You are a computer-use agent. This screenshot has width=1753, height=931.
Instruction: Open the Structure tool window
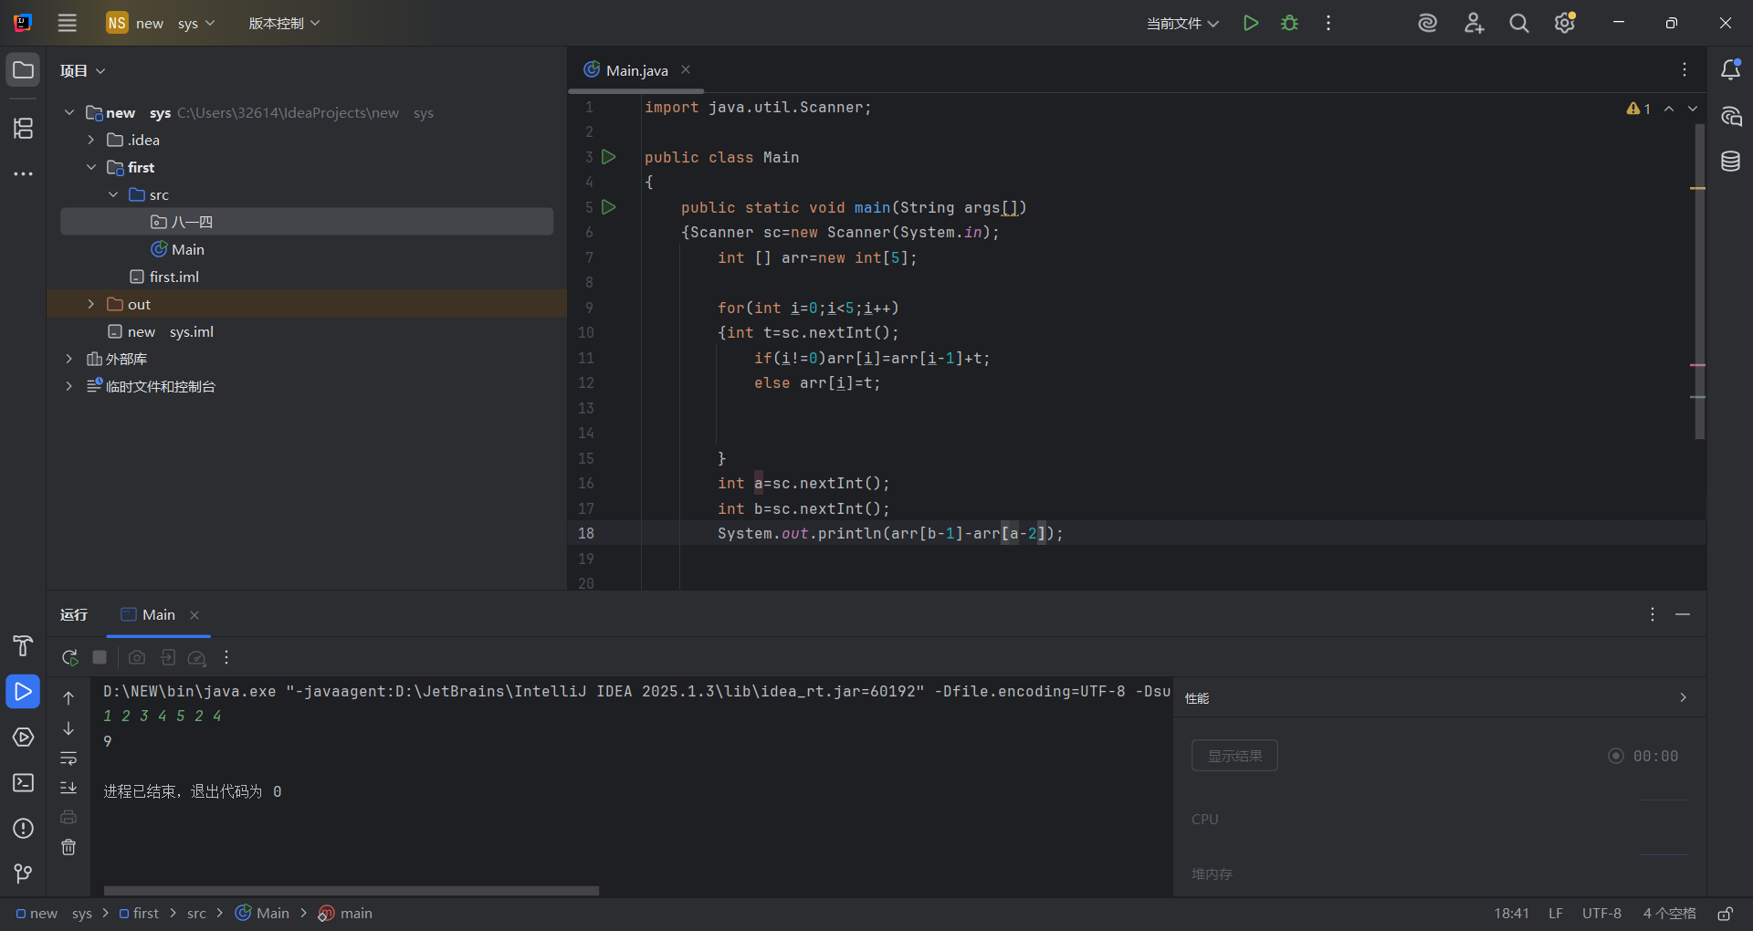[x=23, y=128]
